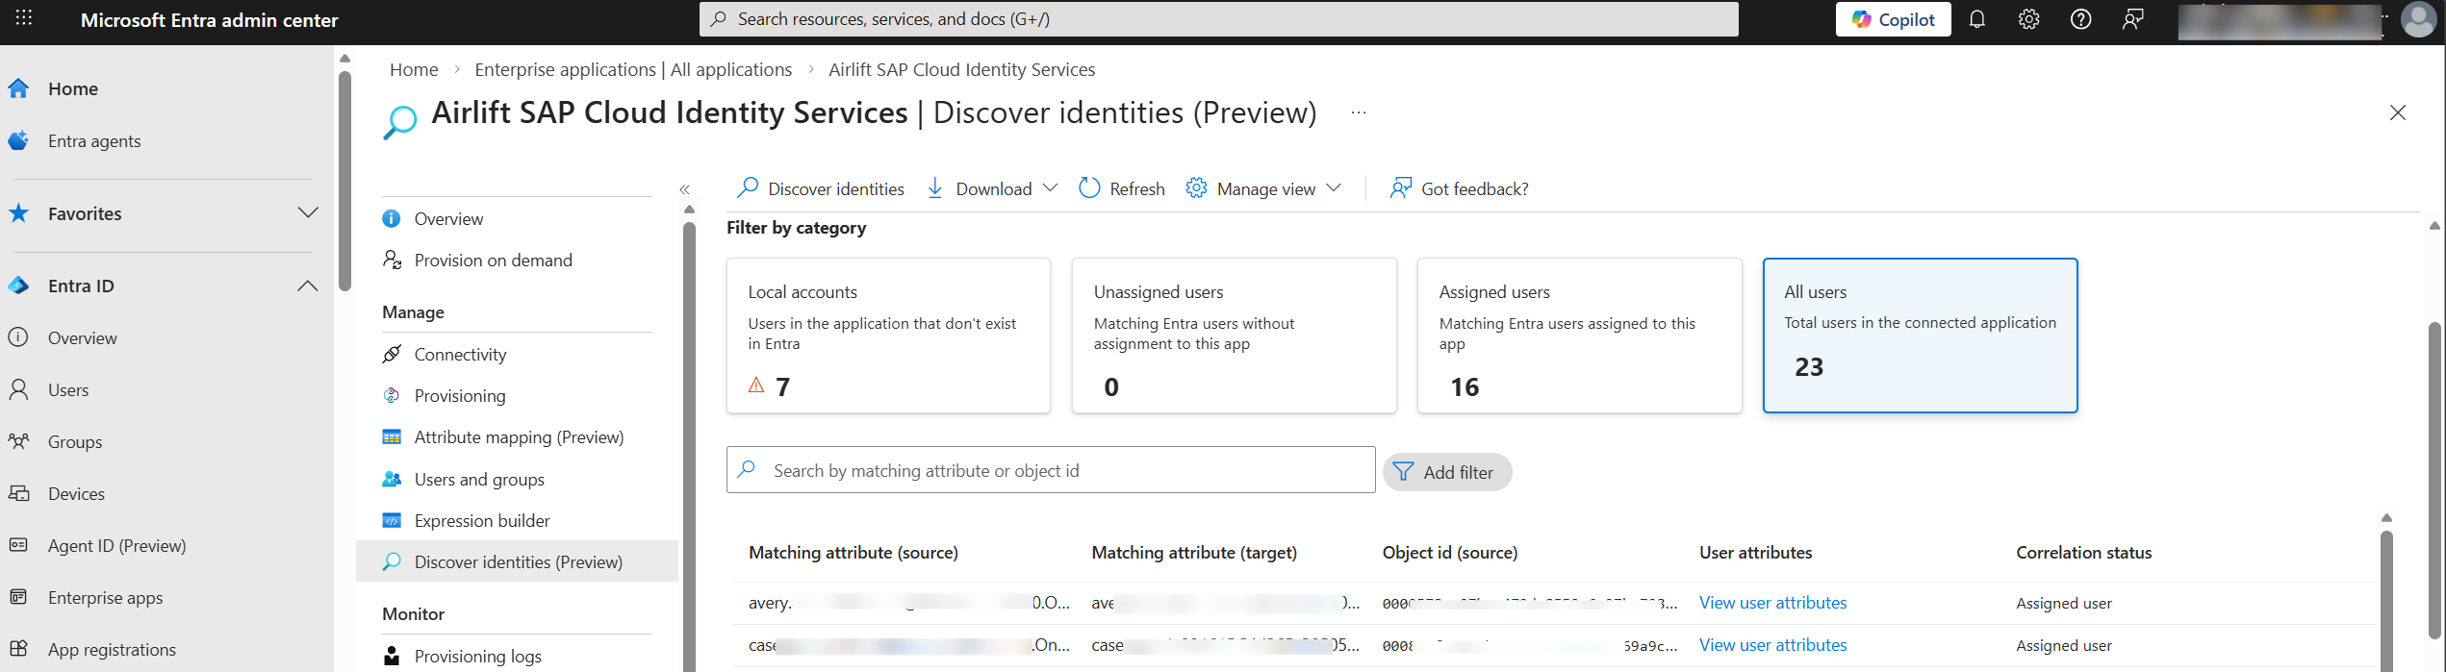Open the app launcher waffle icon
2446x672 pixels.
coord(24,18)
